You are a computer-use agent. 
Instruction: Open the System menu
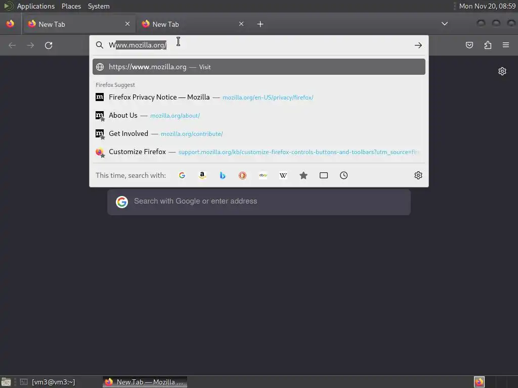pyautogui.click(x=99, y=6)
